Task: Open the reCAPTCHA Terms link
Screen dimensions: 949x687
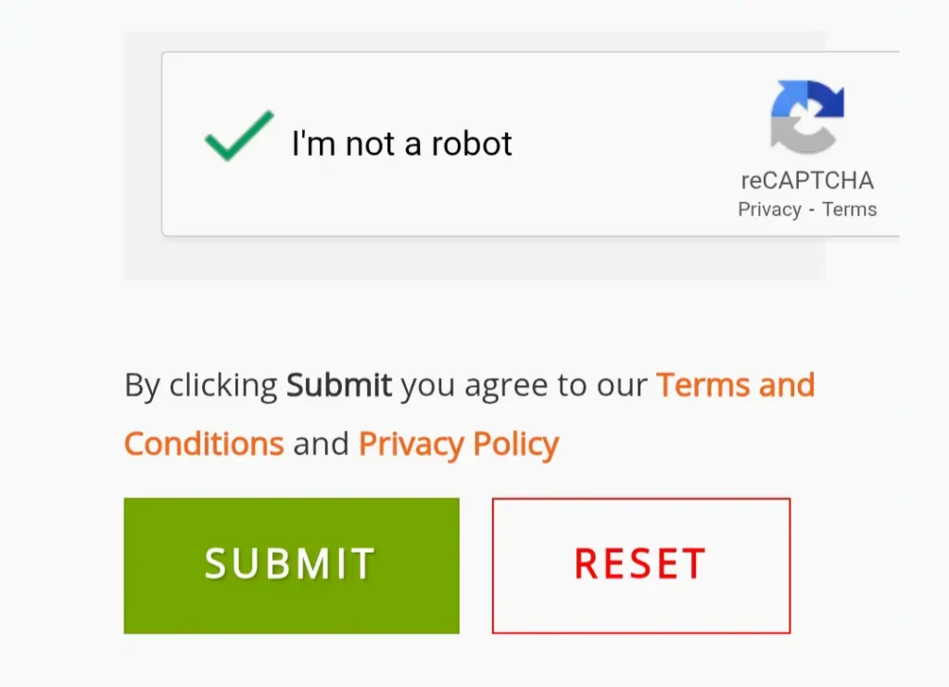Action: 849,210
